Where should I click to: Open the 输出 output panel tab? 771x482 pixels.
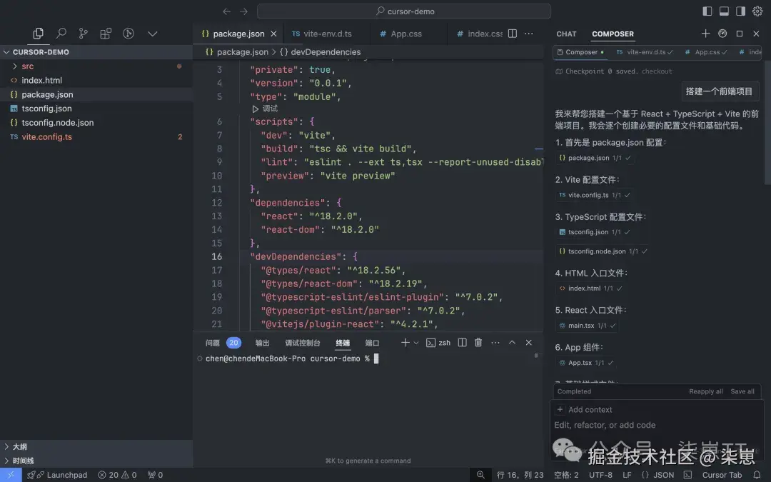tap(262, 343)
